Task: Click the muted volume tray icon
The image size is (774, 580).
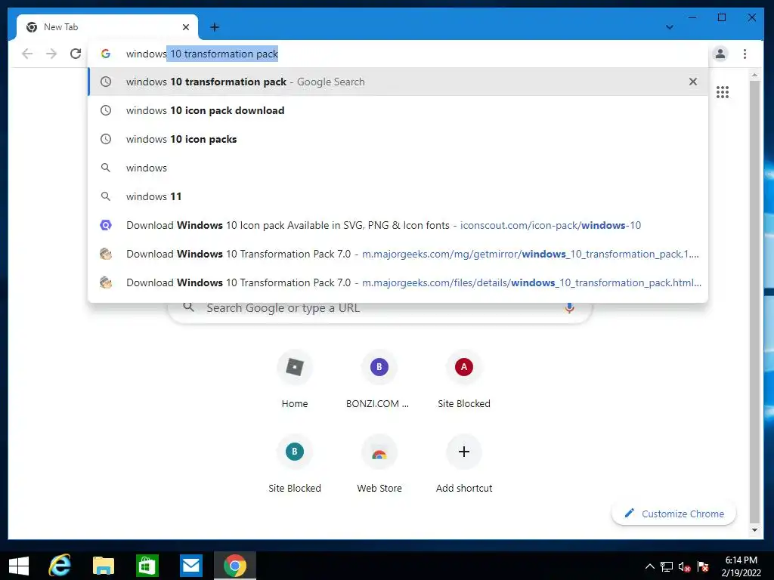Action: [x=684, y=566]
